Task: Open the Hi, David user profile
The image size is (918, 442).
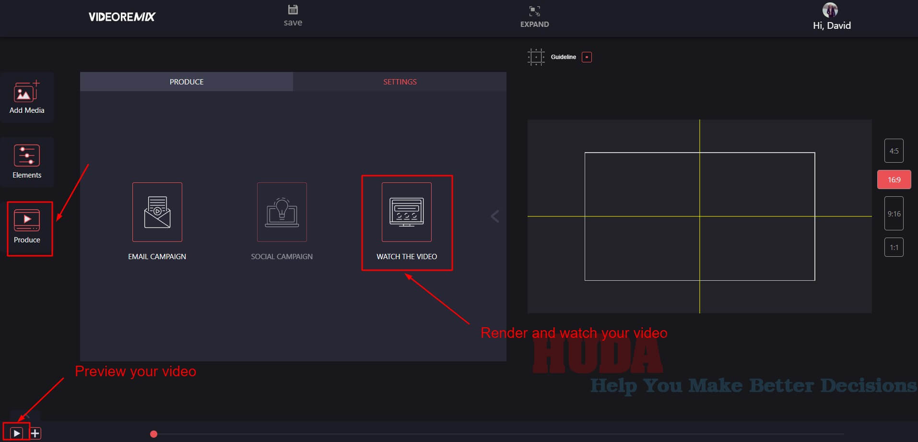Action: pyautogui.click(x=832, y=17)
